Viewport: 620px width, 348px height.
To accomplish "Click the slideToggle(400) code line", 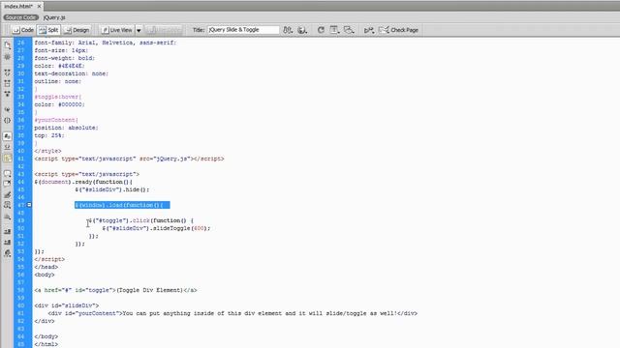I will [x=156, y=228].
